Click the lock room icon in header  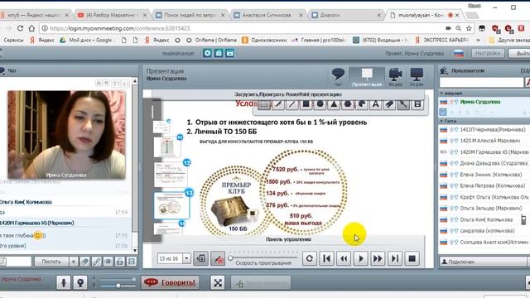coord(219,53)
